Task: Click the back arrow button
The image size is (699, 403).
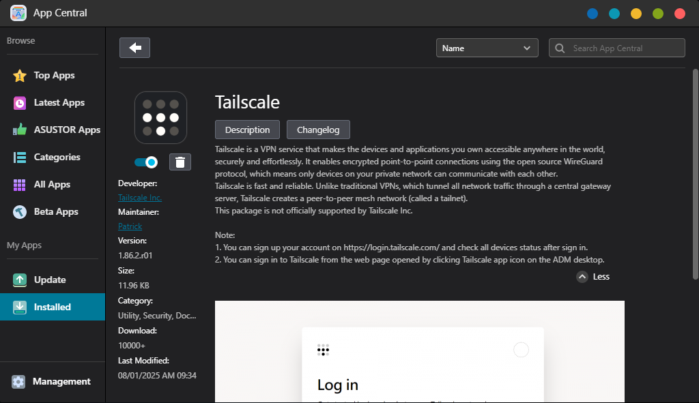Action: (134, 48)
